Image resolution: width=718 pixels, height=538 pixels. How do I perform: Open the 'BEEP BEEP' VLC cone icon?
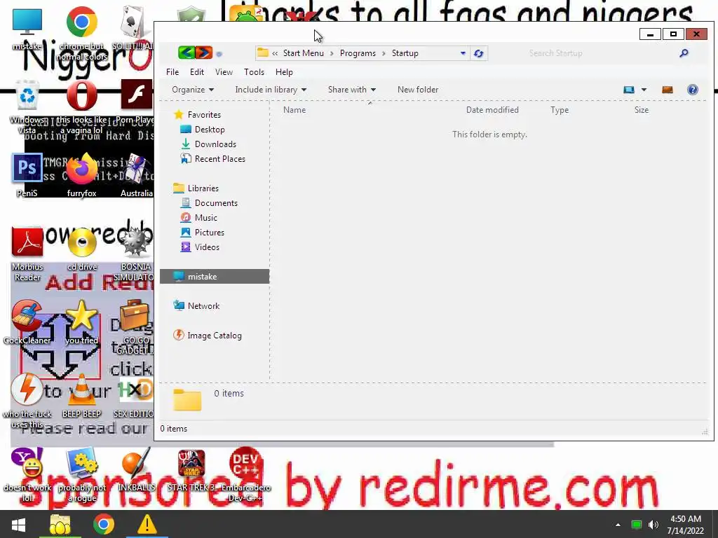pyautogui.click(x=81, y=389)
